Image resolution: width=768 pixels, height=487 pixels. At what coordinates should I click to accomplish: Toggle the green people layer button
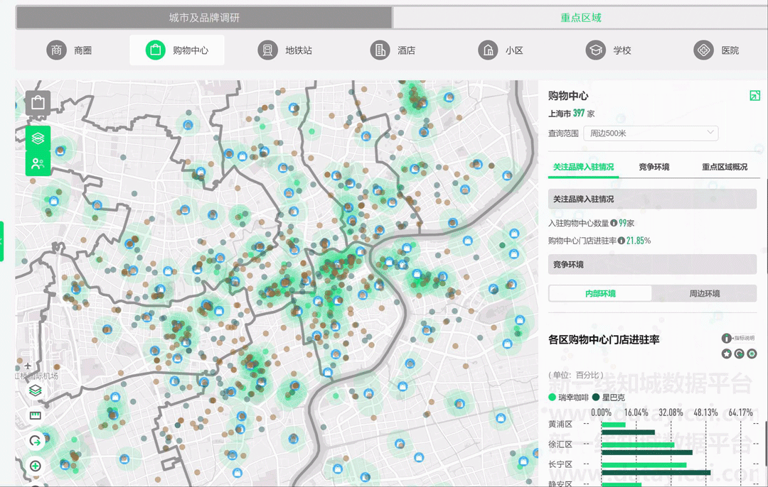pyautogui.click(x=38, y=164)
